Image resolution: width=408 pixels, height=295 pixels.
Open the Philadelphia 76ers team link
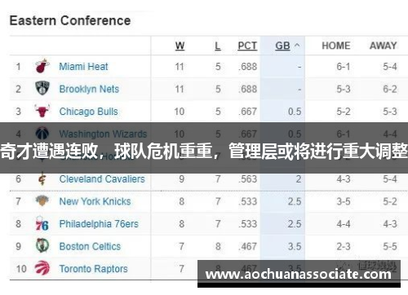(99, 224)
